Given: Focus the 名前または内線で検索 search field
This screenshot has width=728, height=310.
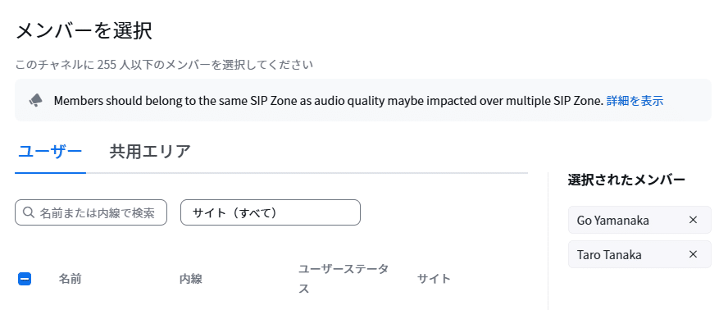Looking at the screenshot, I should point(91,212).
